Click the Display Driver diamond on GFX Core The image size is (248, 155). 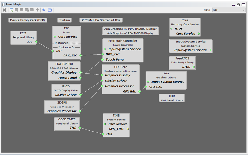point(102,81)
